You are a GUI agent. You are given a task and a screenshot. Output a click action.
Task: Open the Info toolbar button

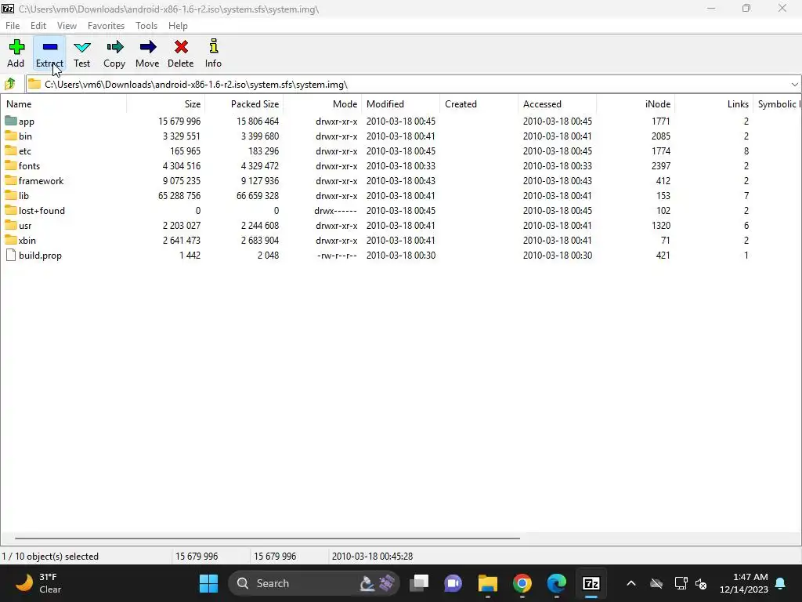point(213,53)
